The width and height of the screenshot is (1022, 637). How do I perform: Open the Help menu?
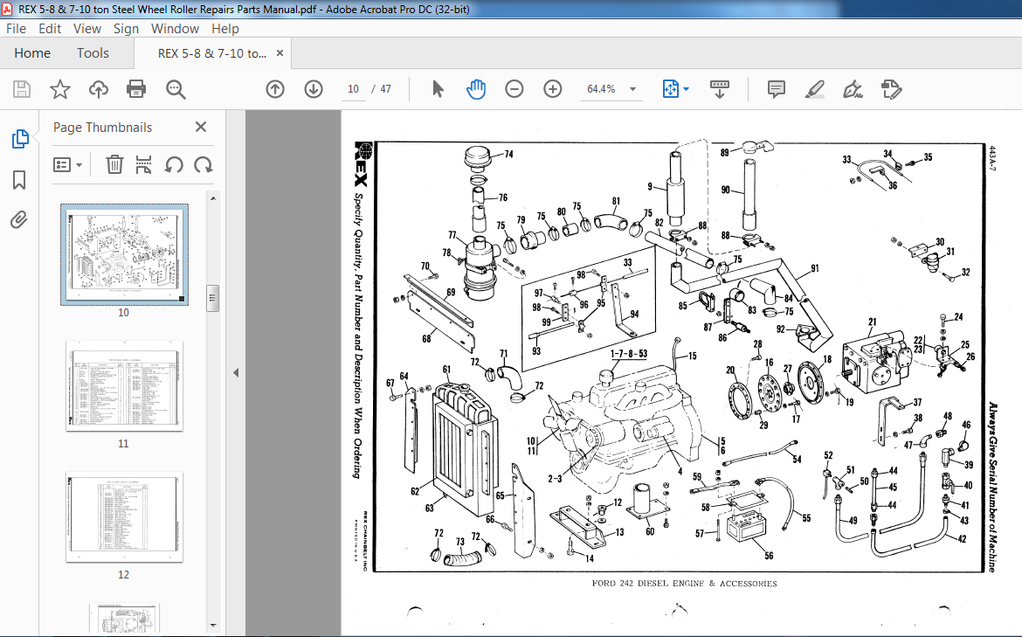point(224,29)
